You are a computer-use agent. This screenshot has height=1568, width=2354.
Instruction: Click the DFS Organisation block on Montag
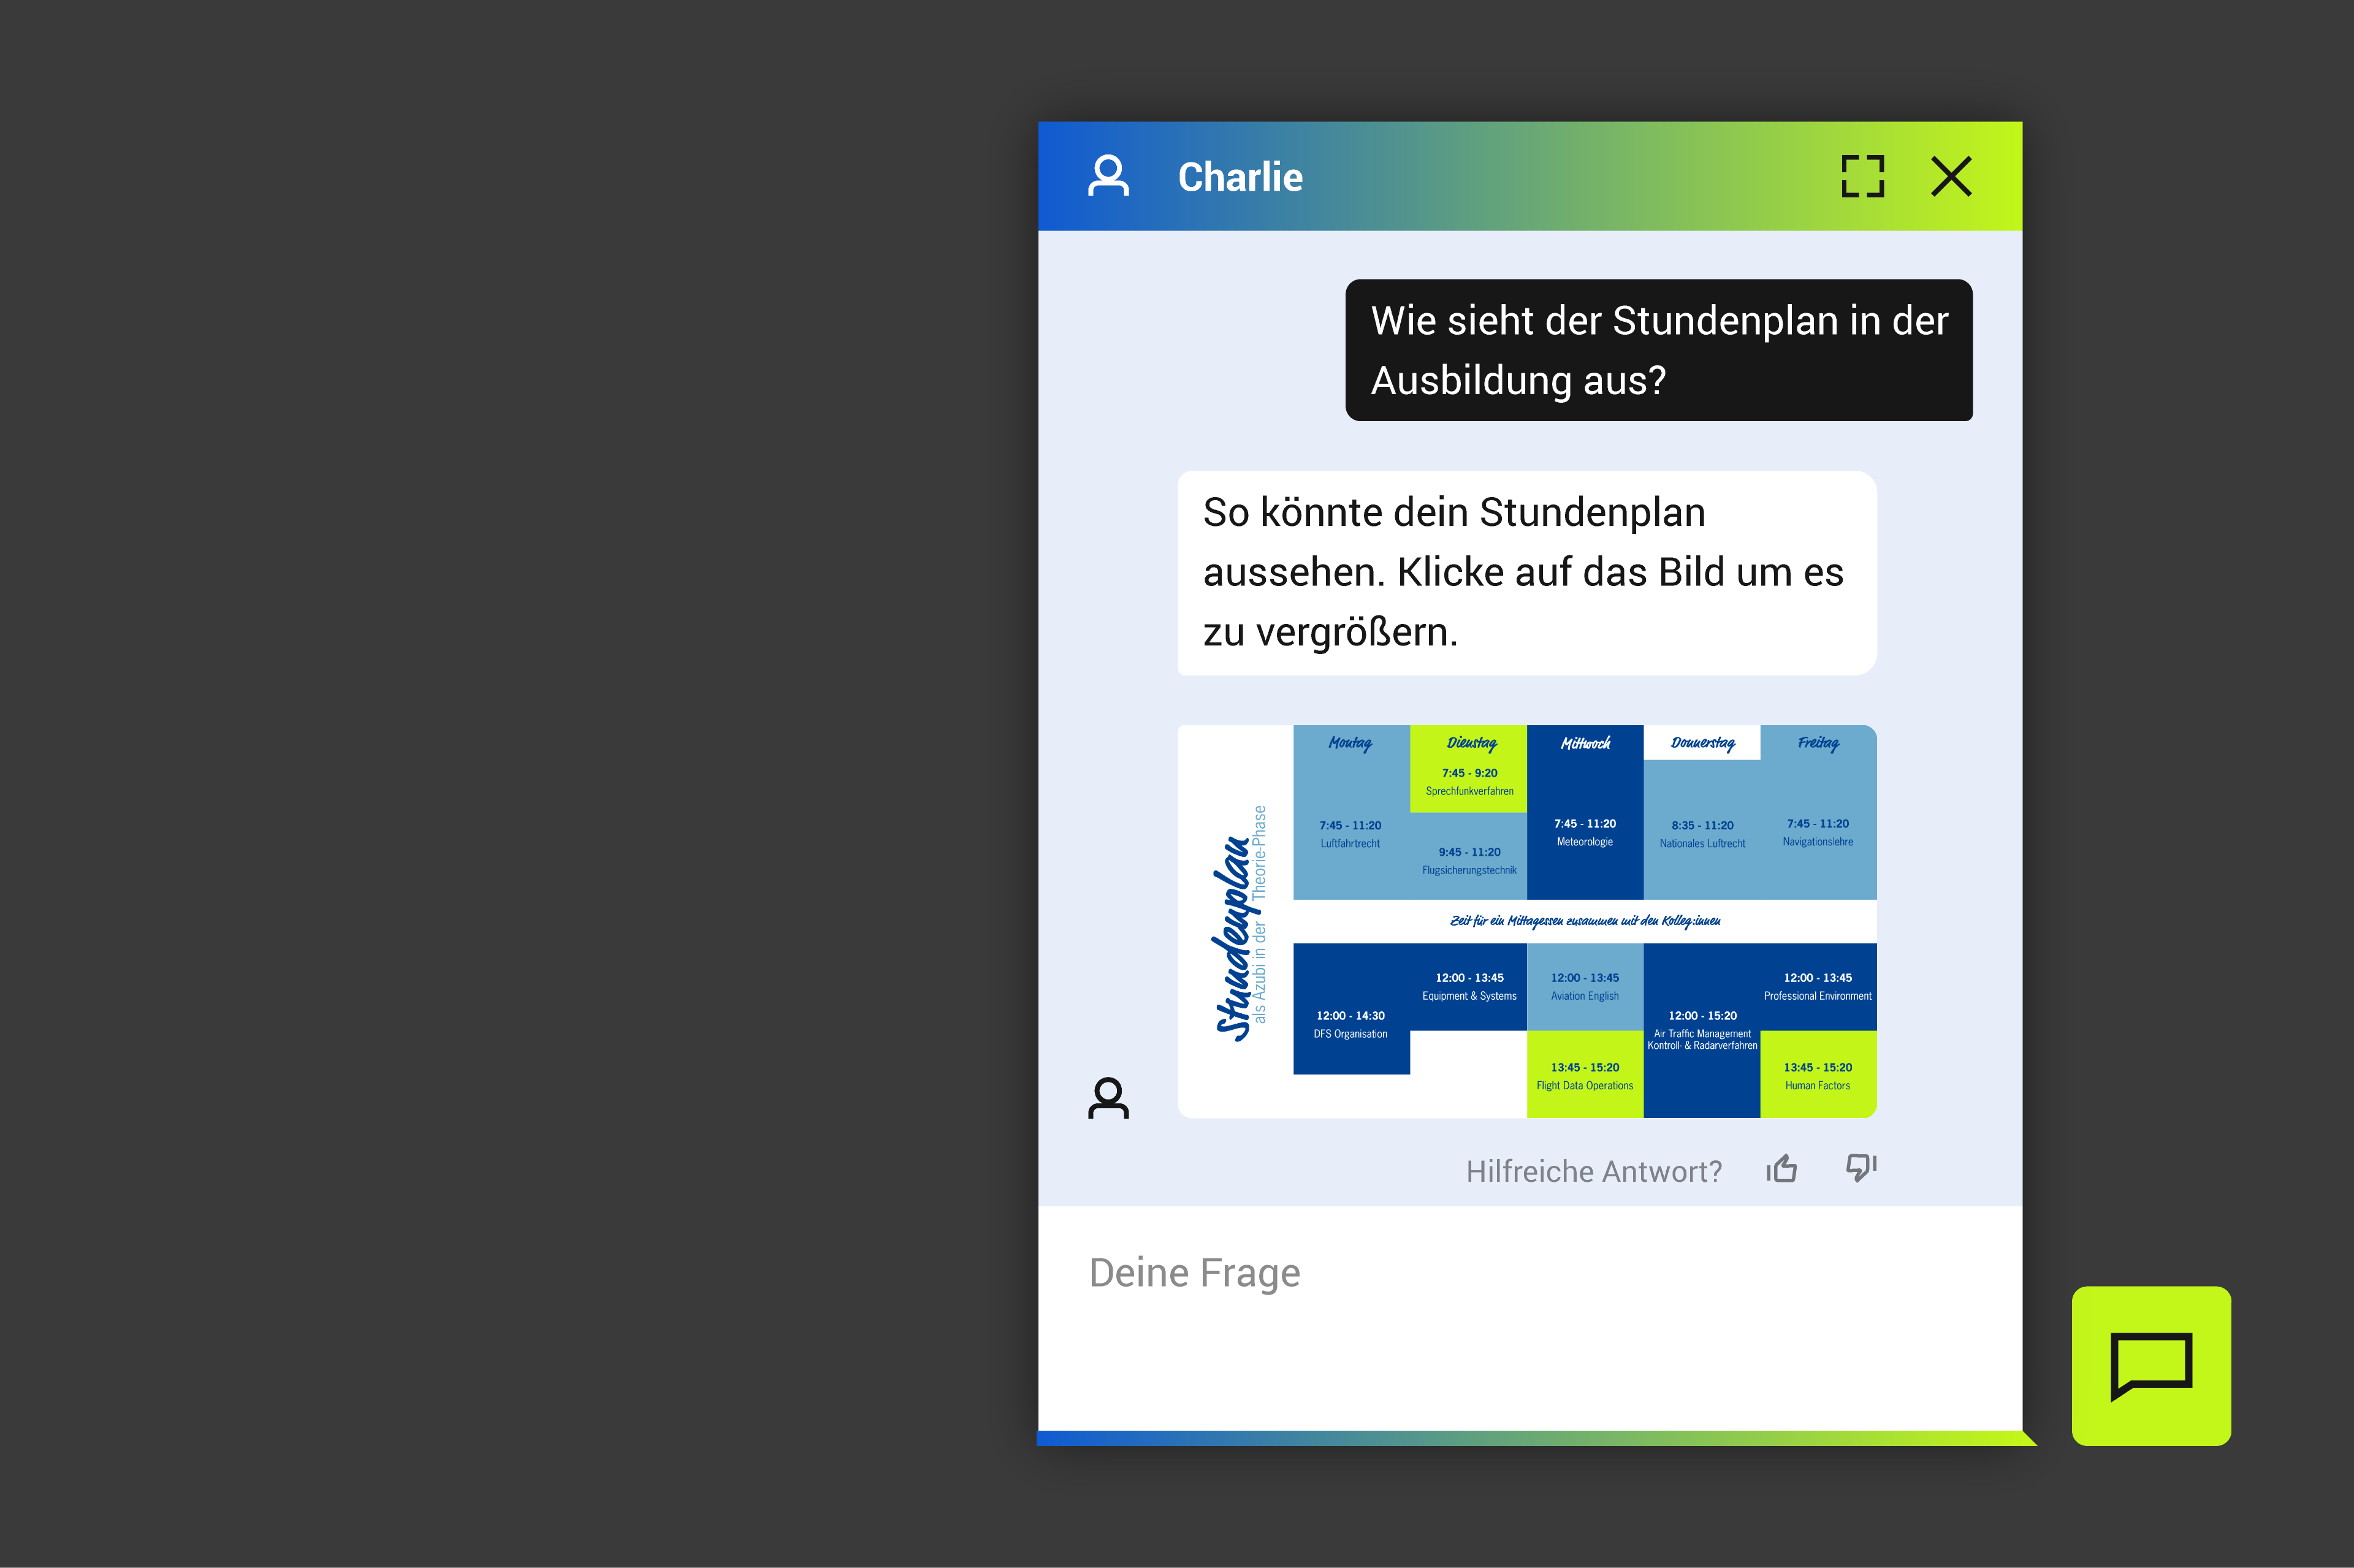1350,1024
